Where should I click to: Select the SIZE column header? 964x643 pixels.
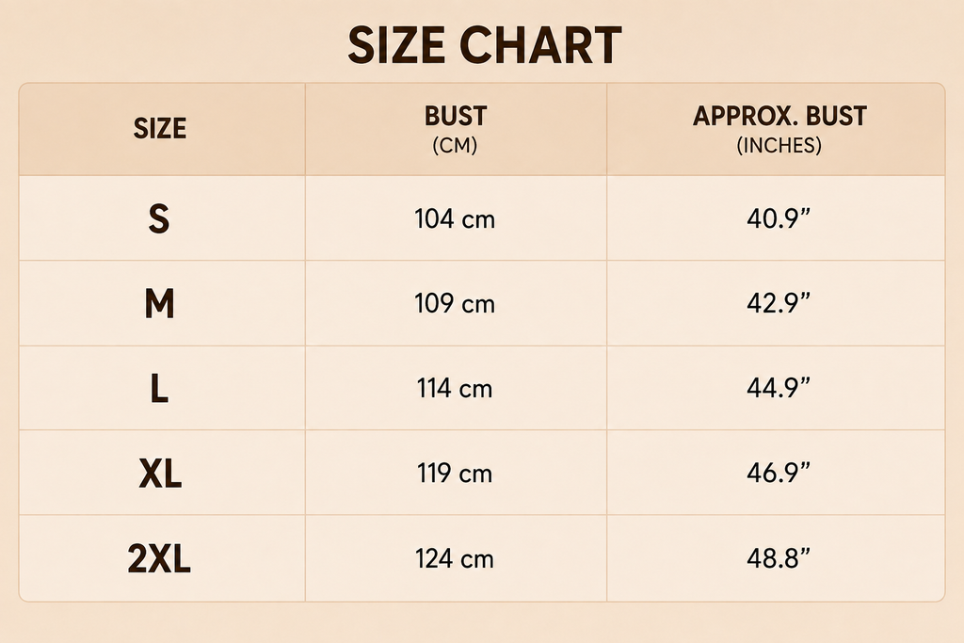tap(160, 128)
